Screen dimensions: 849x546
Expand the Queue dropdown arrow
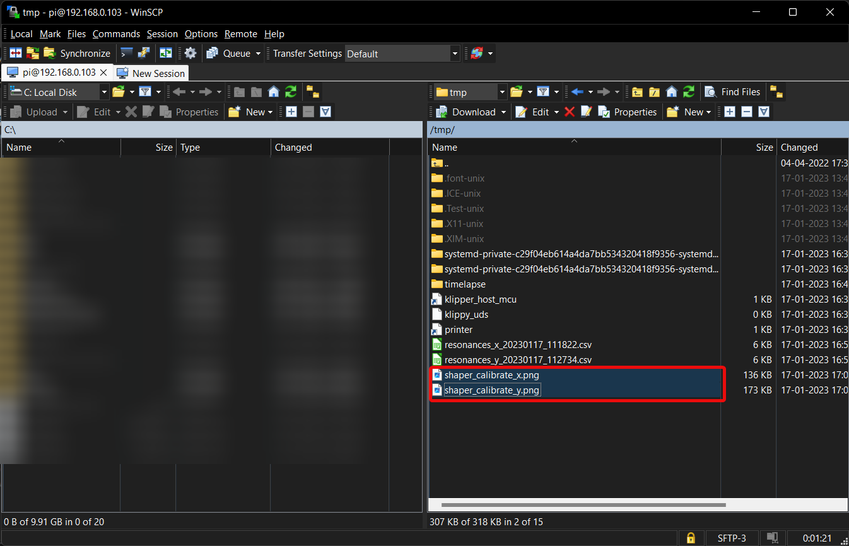pos(259,54)
